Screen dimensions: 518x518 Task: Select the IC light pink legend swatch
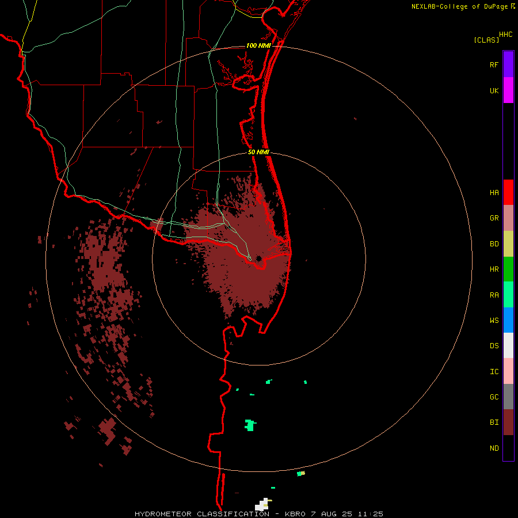point(508,371)
